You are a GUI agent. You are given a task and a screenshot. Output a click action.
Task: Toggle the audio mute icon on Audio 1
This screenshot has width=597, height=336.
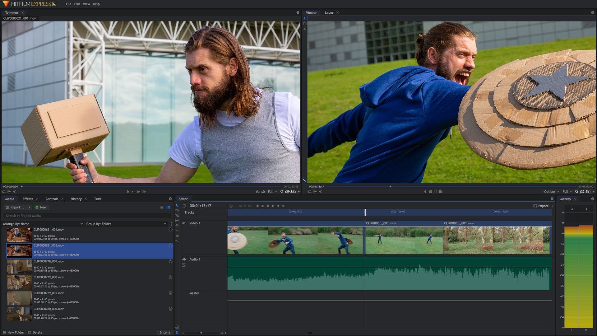(184, 259)
